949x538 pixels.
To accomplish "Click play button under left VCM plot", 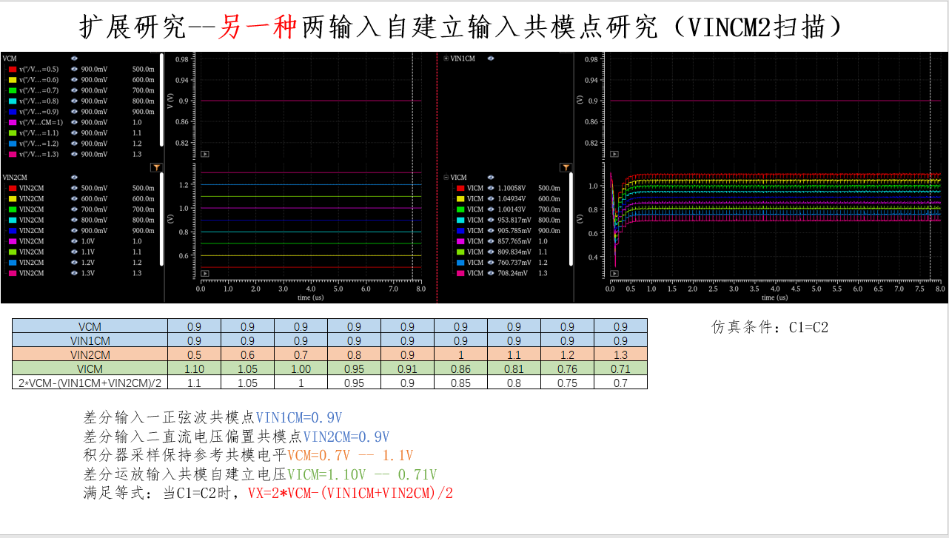I will pos(205,155).
